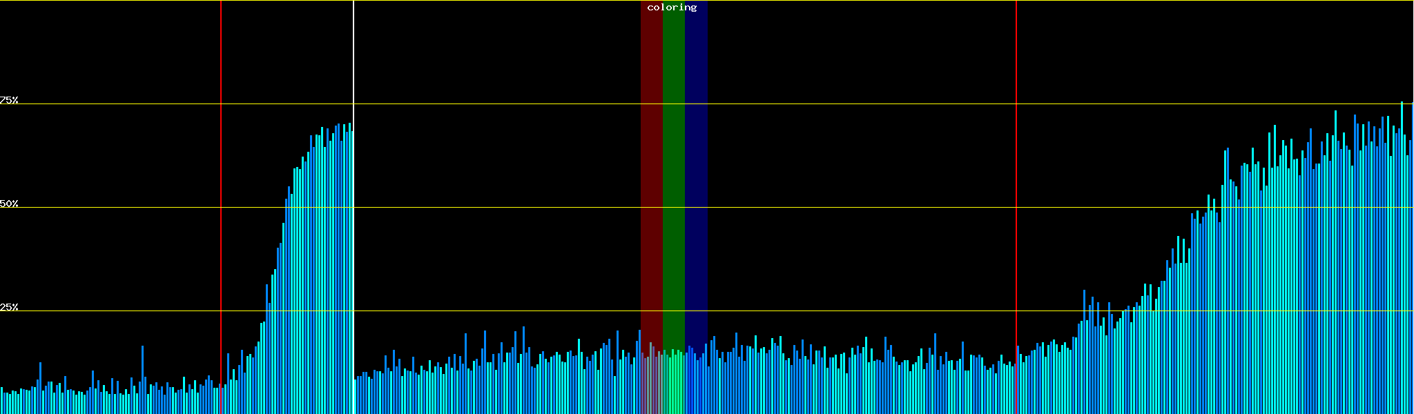This screenshot has height=414, width=1414.
Task: Select the dark red coloring band
Action: point(651,172)
